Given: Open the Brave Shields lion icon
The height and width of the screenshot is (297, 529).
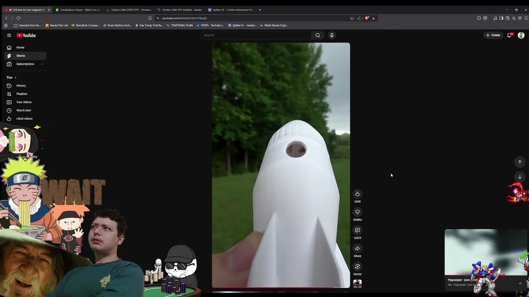Looking at the screenshot, I should [x=367, y=18].
